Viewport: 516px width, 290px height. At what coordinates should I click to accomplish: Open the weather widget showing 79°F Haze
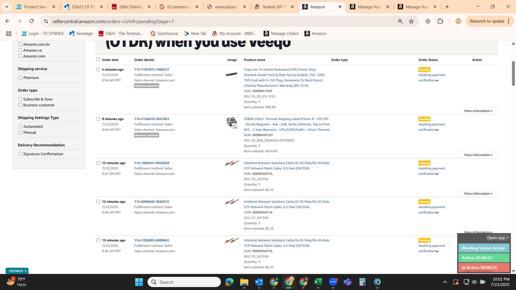[17, 282]
